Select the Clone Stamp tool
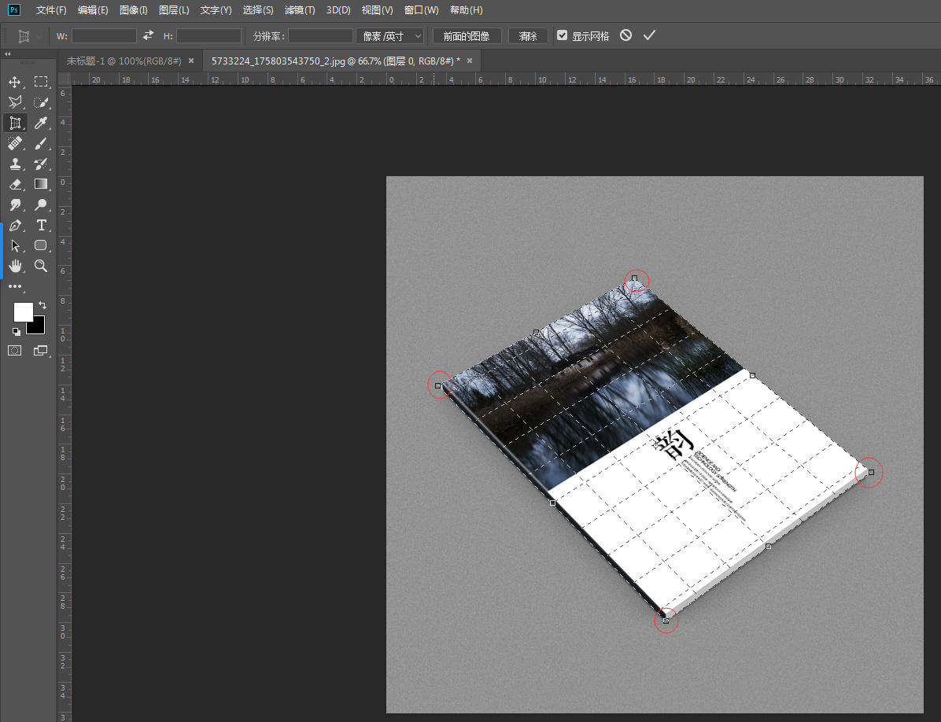This screenshot has width=941, height=722. click(15, 164)
